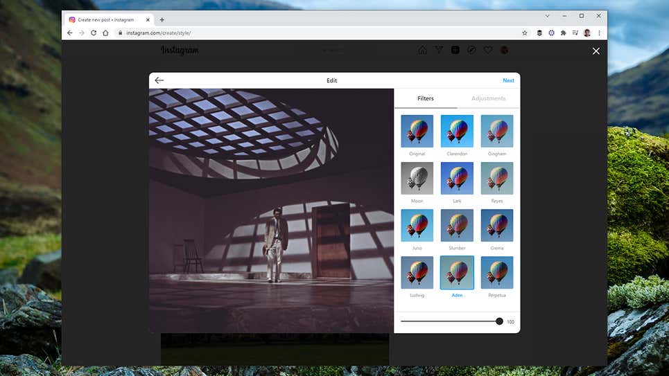Viewport: 669px width, 376px height.
Task: Switch to the Adjustments tab
Action: (488, 98)
